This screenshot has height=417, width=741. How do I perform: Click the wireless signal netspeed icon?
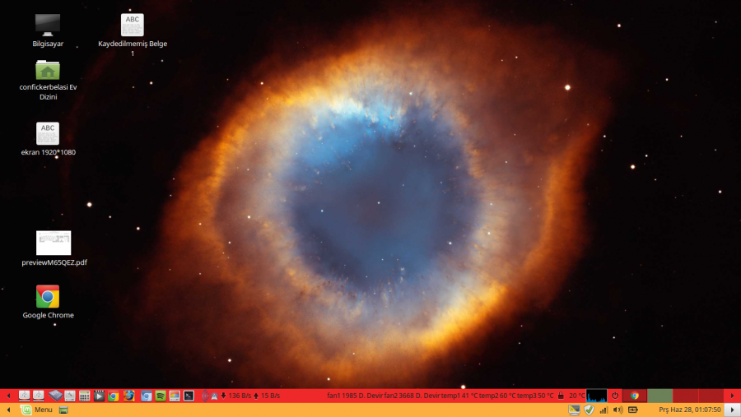[210, 396]
